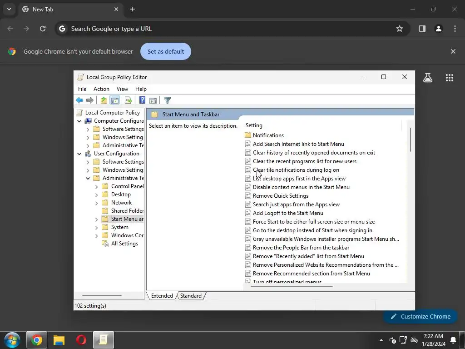Click the muted volume tray icon
The image size is (465, 349).
click(393, 340)
